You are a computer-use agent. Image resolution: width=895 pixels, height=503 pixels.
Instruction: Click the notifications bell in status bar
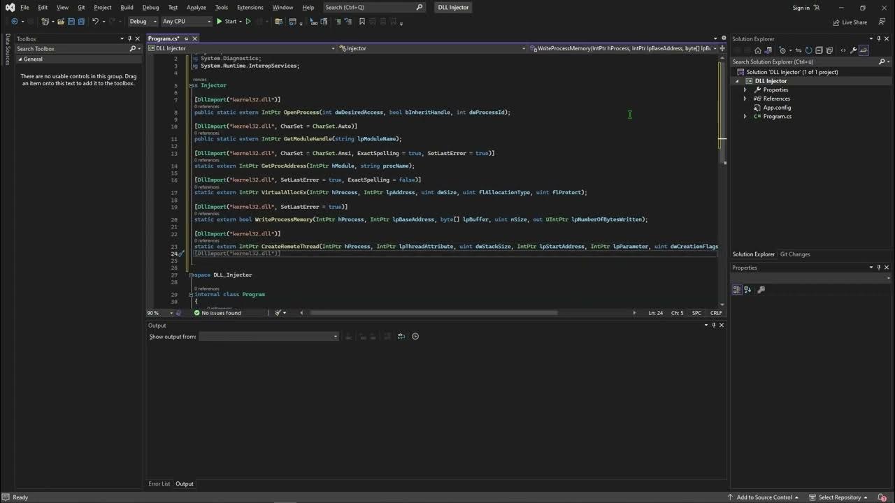[x=884, y=497]
